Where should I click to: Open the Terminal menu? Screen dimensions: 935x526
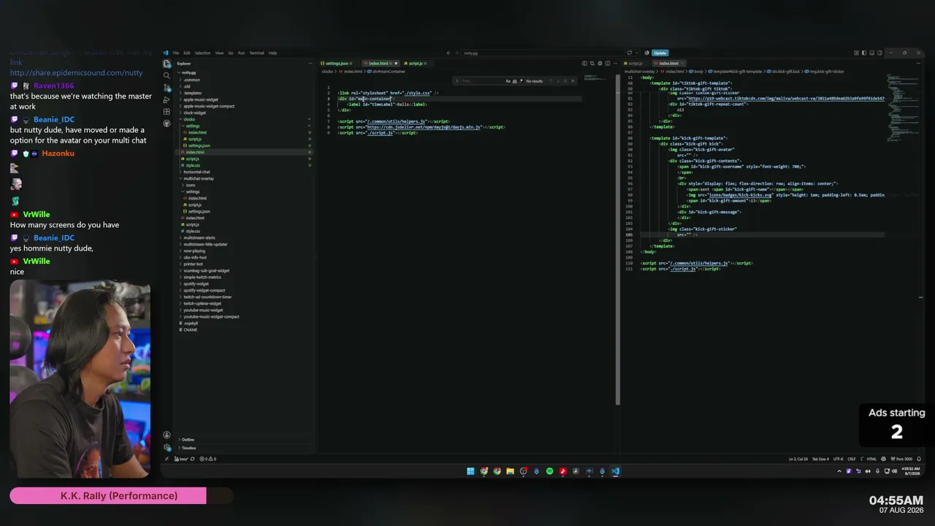point(256,53)
